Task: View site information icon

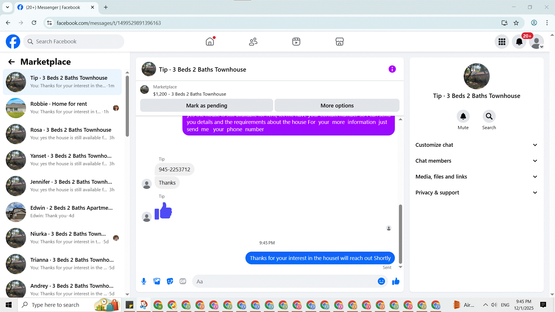Action: click(49, 23)
